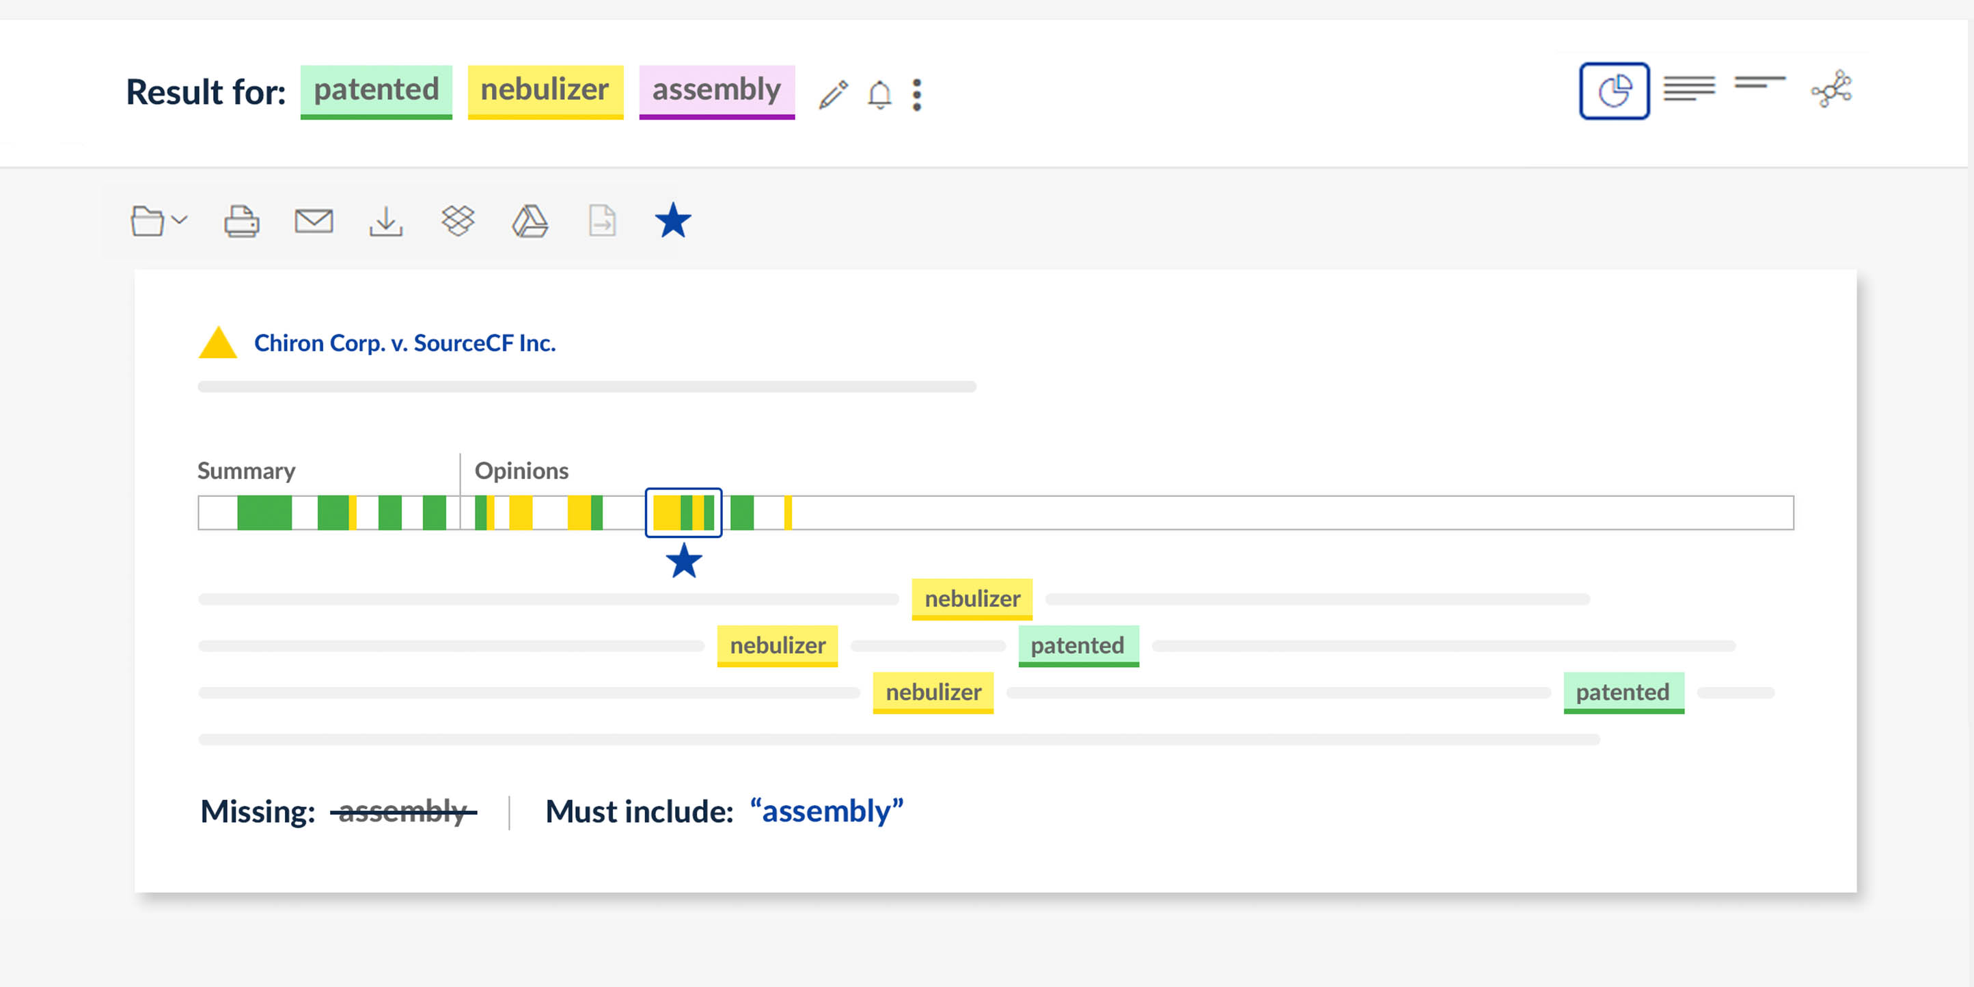Viewport: 1974px width, 987px height.
Task: Select the Summary section of the term map
Action: tap(246, 470)
